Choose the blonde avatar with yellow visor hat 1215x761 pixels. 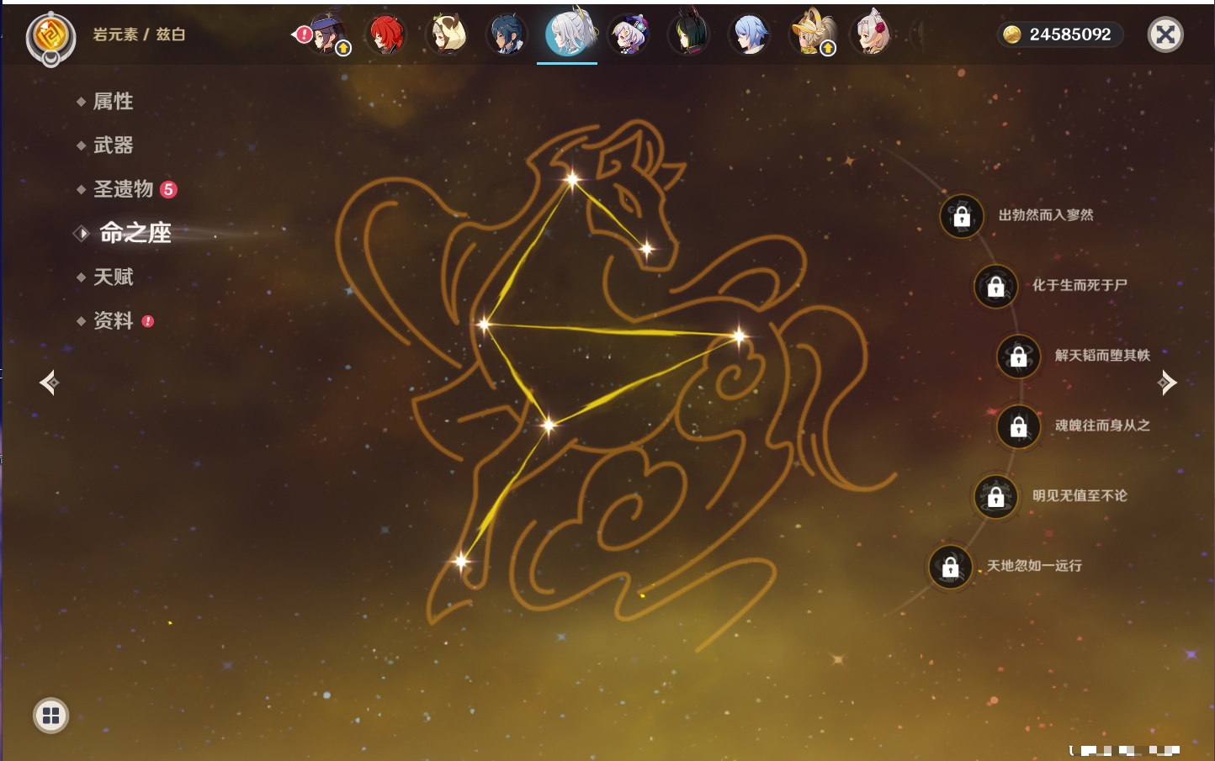point(812,34)
